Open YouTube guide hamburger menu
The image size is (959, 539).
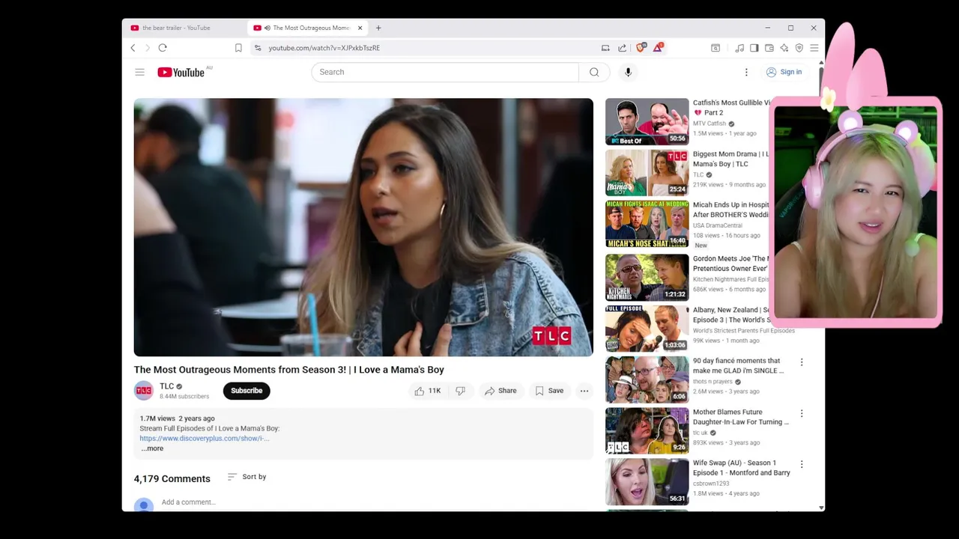(139, 72)
